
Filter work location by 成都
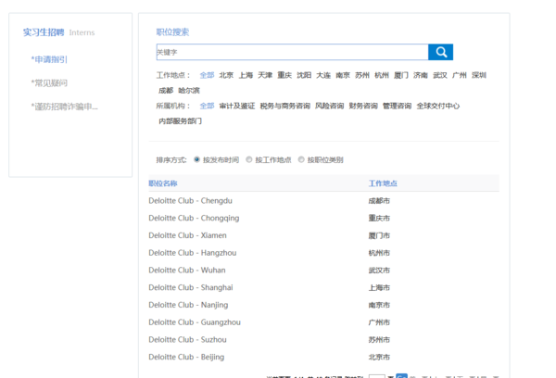[166, 91]
